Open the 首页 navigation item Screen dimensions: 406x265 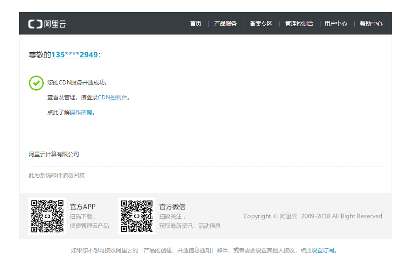[x=196, y=24]
